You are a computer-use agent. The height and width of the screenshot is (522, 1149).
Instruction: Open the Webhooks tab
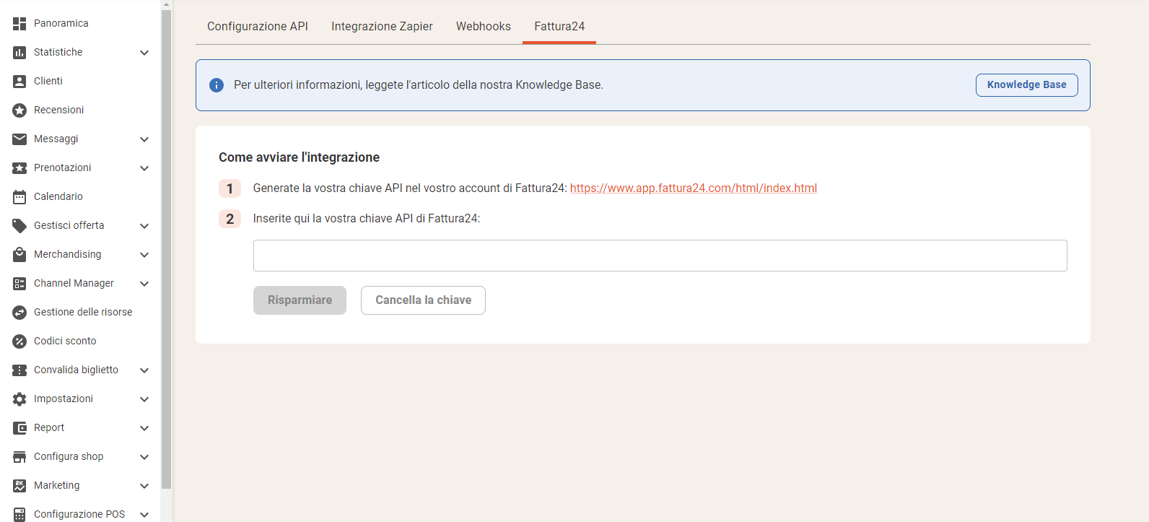484,27
